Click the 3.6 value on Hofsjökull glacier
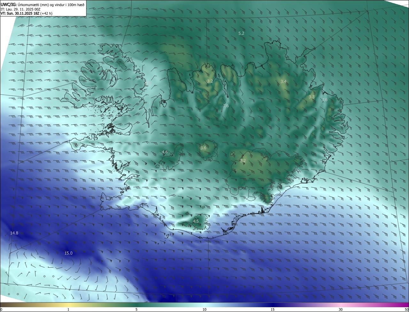Viewport: 409px width, 312px height. [x=203, y=148]
